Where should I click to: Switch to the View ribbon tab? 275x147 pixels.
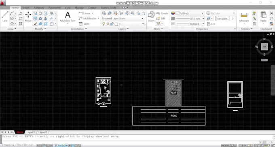click(68, 8)
